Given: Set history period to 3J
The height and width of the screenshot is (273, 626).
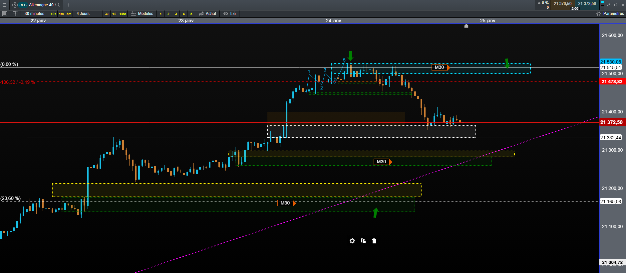Looking at the screenshot, I should click(107, 14).
